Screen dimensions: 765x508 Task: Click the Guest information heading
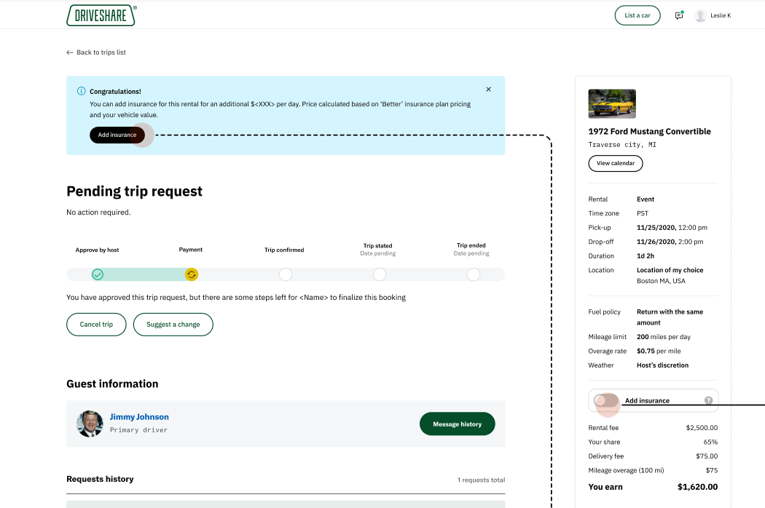tap(112, 384)
